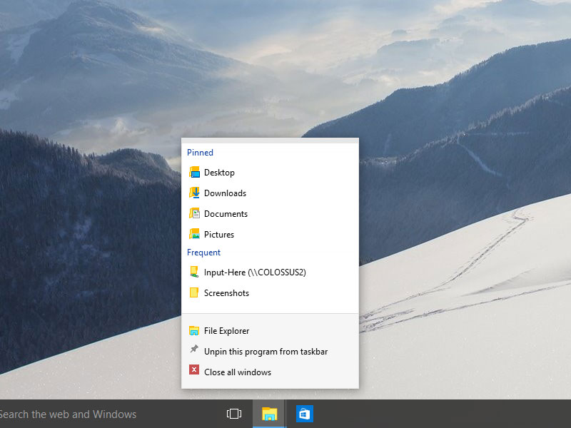Open the Store from the taskbar
Screen dimensions: 571x428
coord(305,414)
